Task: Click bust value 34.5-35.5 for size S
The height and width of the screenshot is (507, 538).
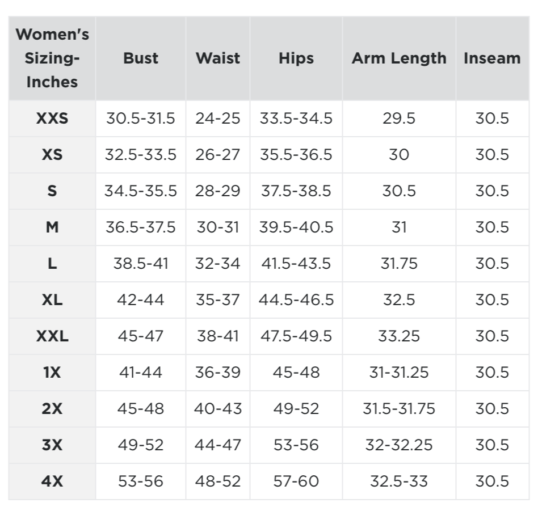Action: click(x=141, y=191)
